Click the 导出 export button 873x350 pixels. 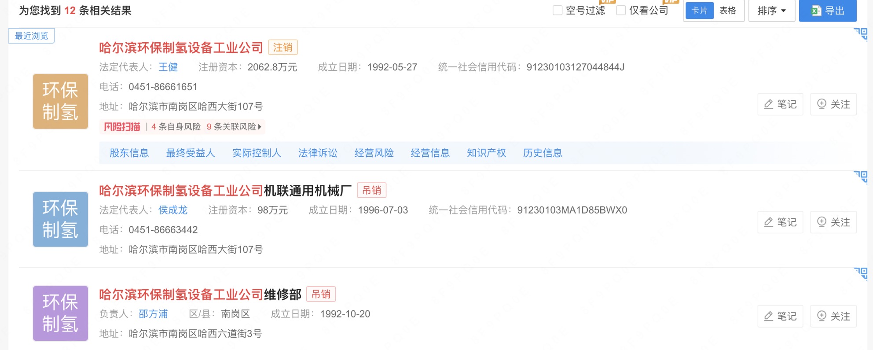828,11
